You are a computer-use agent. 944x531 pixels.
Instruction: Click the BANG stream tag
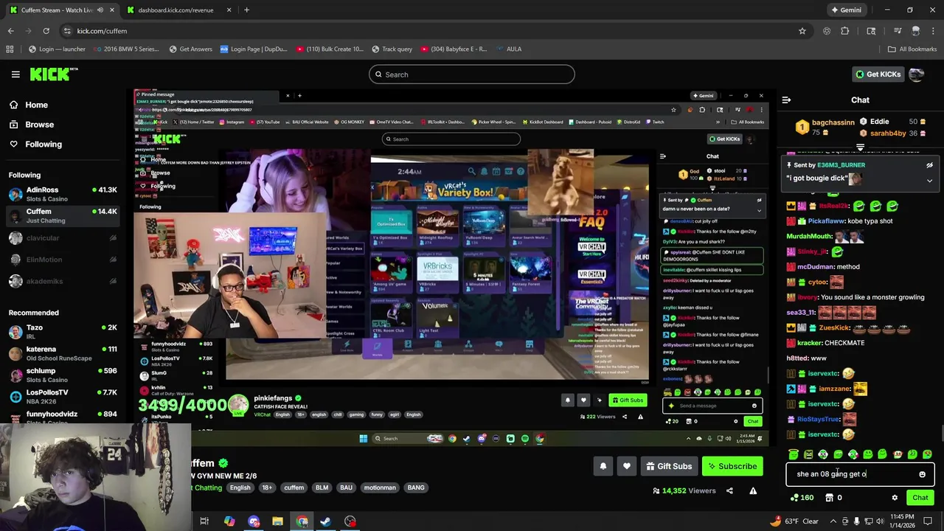416,487
